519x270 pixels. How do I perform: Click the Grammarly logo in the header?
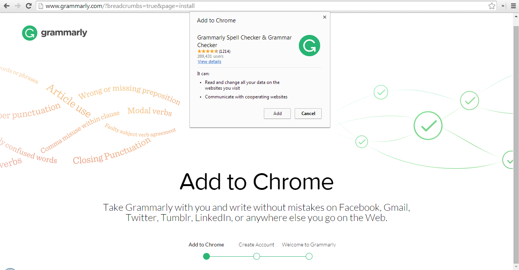pyautogui.click(x=54, y=33)
